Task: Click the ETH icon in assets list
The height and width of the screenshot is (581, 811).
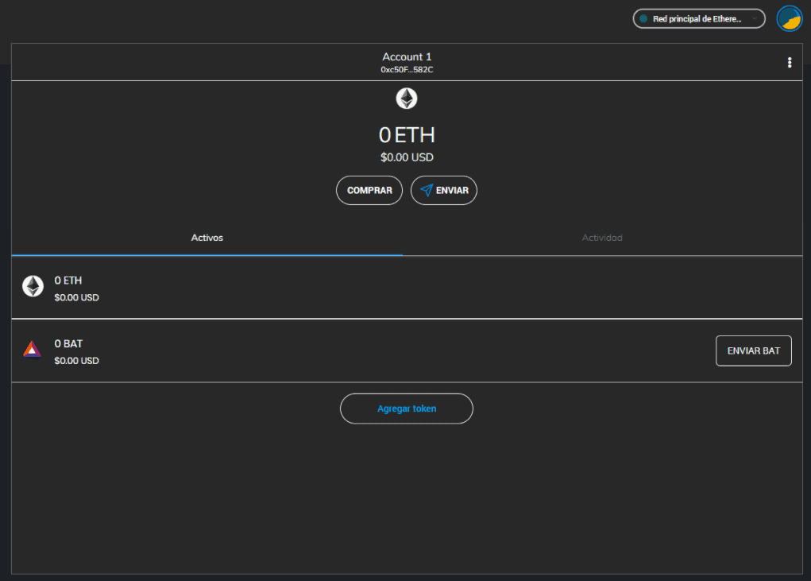Action: pos(33,287)
